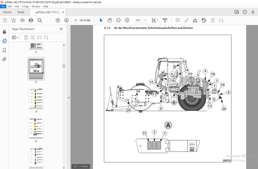Viewport: 258px width, 169px height.
Task: Click the page number field showing 28
Action: (x=75, y=20)
